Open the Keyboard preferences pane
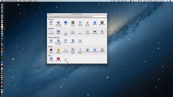 coord(73,32)
